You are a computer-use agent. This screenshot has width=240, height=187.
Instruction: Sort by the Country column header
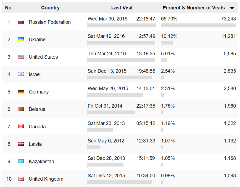50,8
